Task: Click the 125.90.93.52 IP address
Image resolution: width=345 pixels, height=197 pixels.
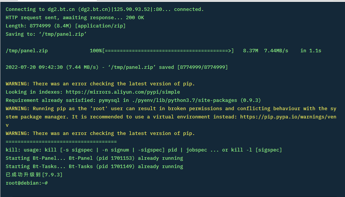Action: point(132,9)
